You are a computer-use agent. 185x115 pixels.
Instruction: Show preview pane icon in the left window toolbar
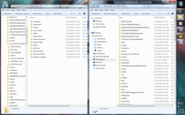point(79,14)
